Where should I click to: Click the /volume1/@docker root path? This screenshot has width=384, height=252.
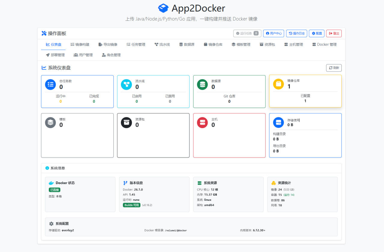point(176,230)
